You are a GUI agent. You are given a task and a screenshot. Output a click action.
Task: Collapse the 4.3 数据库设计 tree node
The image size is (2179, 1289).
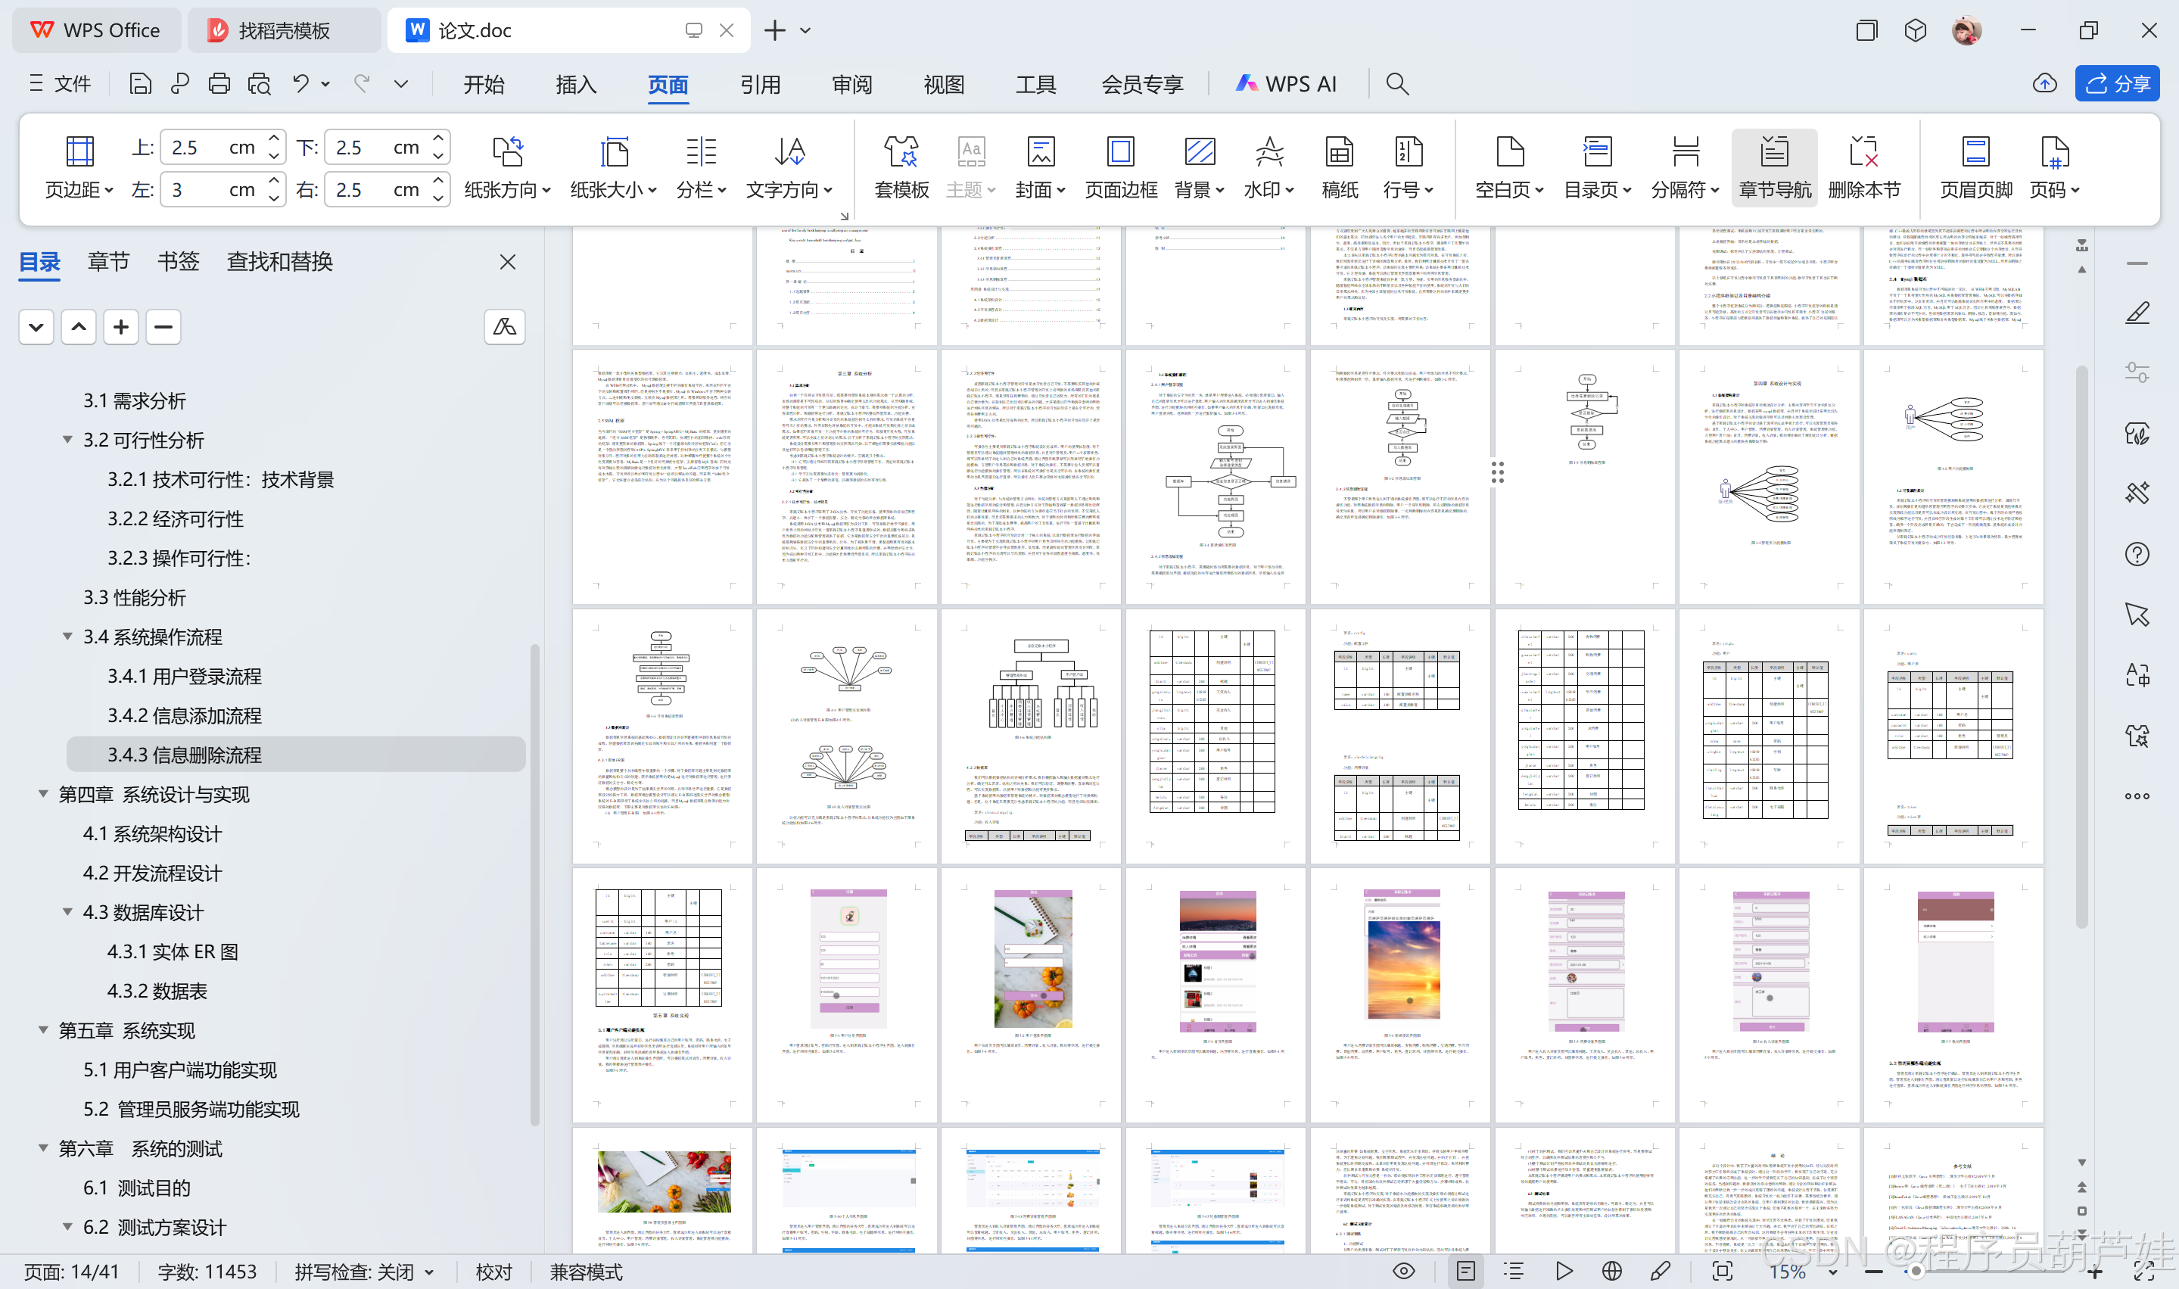[x=67, y=911]
